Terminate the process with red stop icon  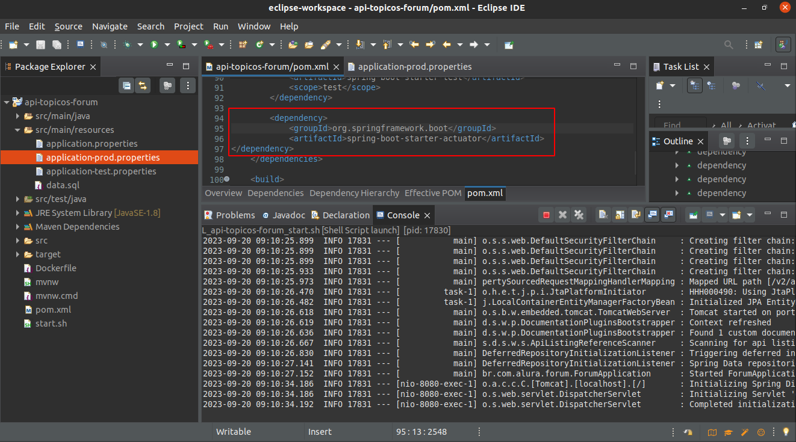547,215
